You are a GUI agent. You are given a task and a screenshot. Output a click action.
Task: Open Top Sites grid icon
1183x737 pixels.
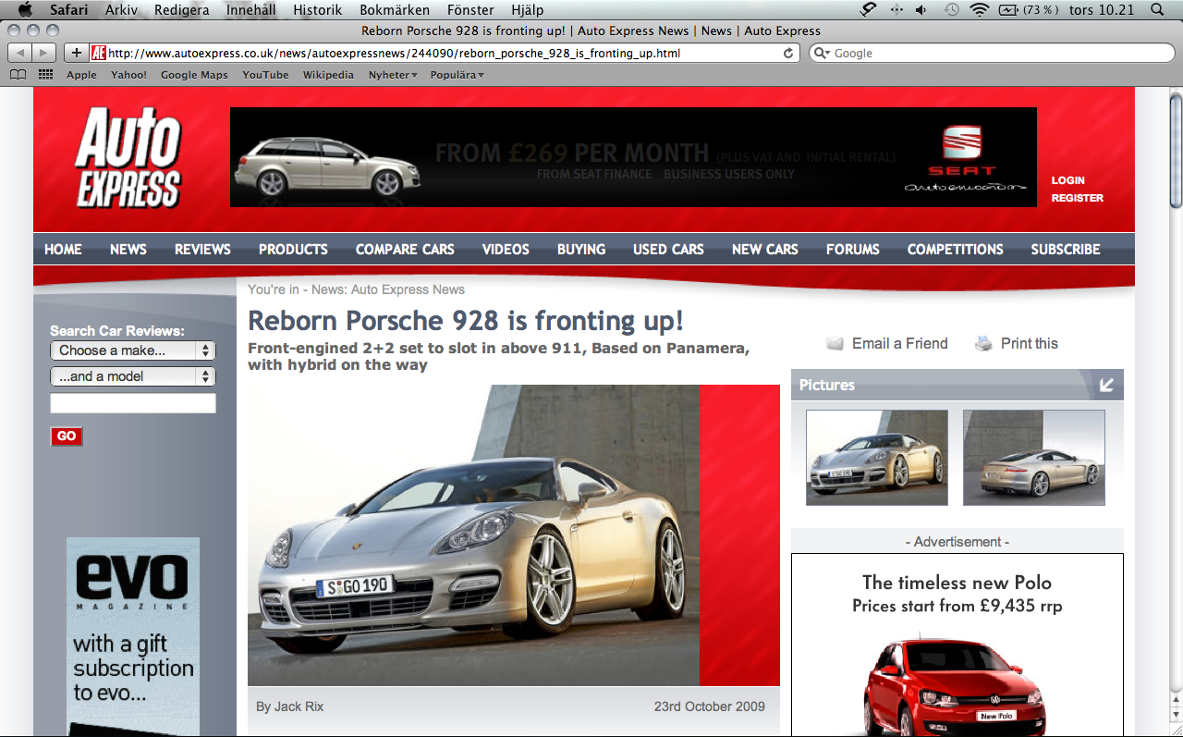(45, 75)
